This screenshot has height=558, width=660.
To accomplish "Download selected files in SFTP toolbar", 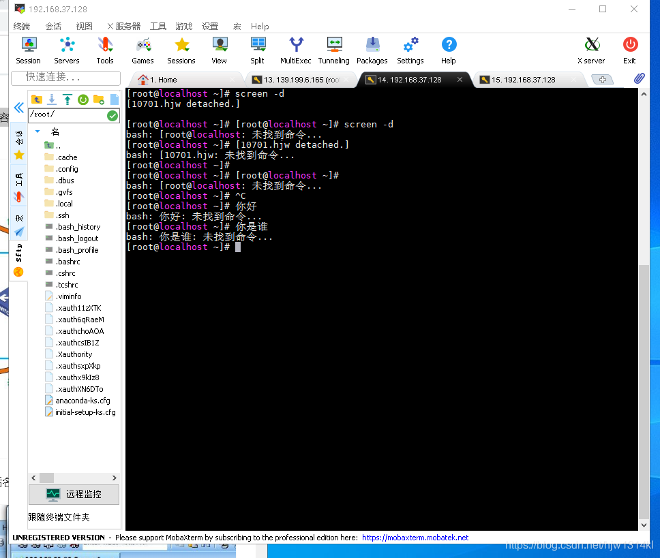I will [x=52, y=99].
